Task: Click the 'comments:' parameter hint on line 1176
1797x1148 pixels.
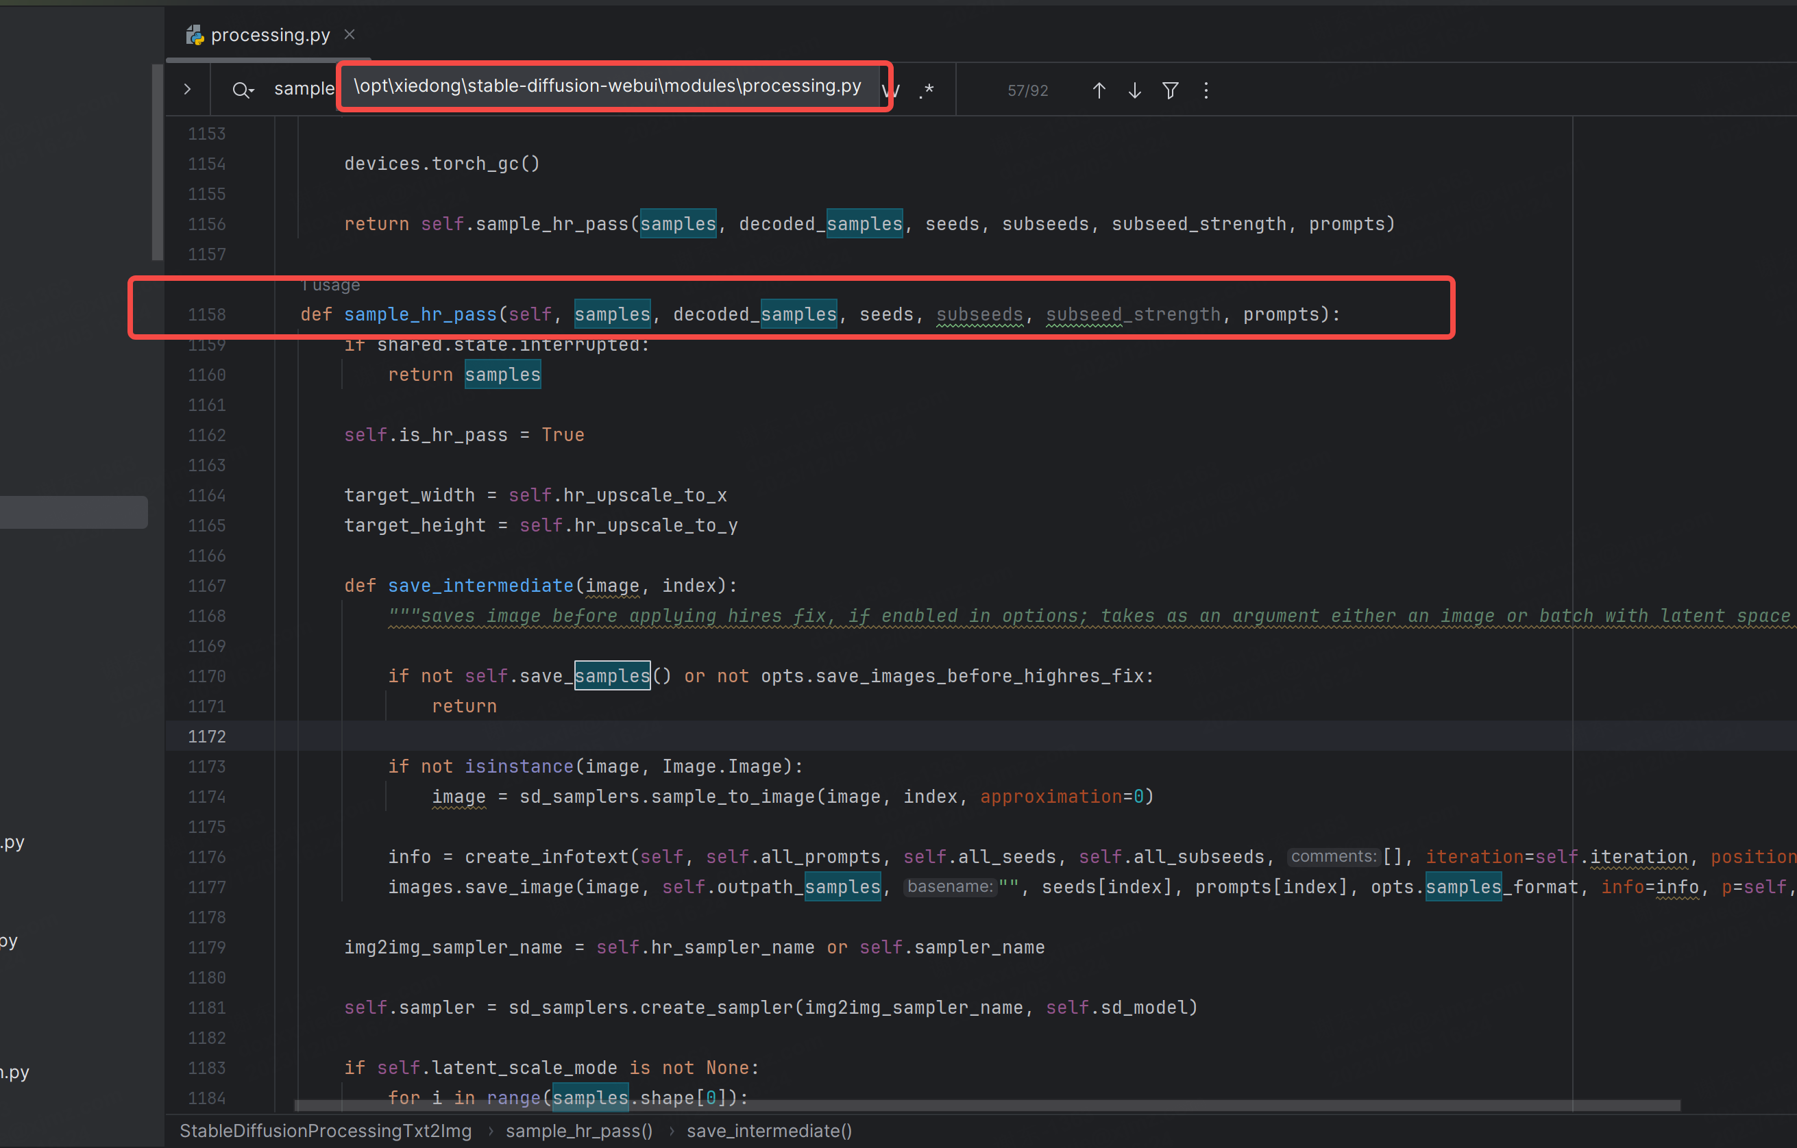Action: coord(1333,856)
